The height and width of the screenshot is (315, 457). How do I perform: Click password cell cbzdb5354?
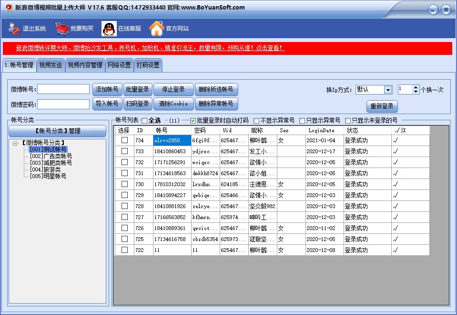pyautogui.click(x=205, y=239)
